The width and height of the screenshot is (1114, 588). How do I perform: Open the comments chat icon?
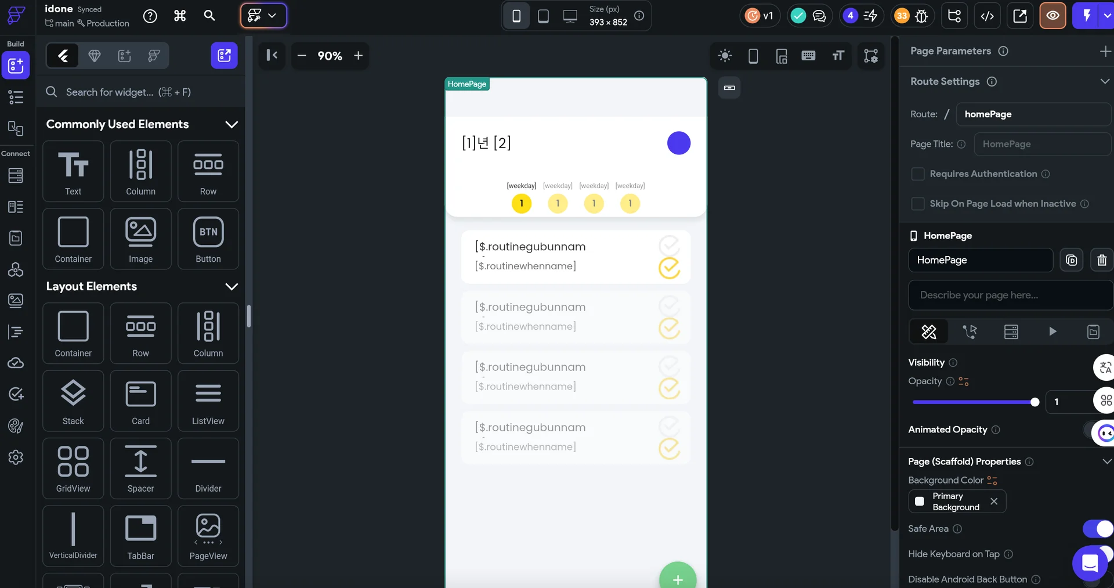point(819,16)
